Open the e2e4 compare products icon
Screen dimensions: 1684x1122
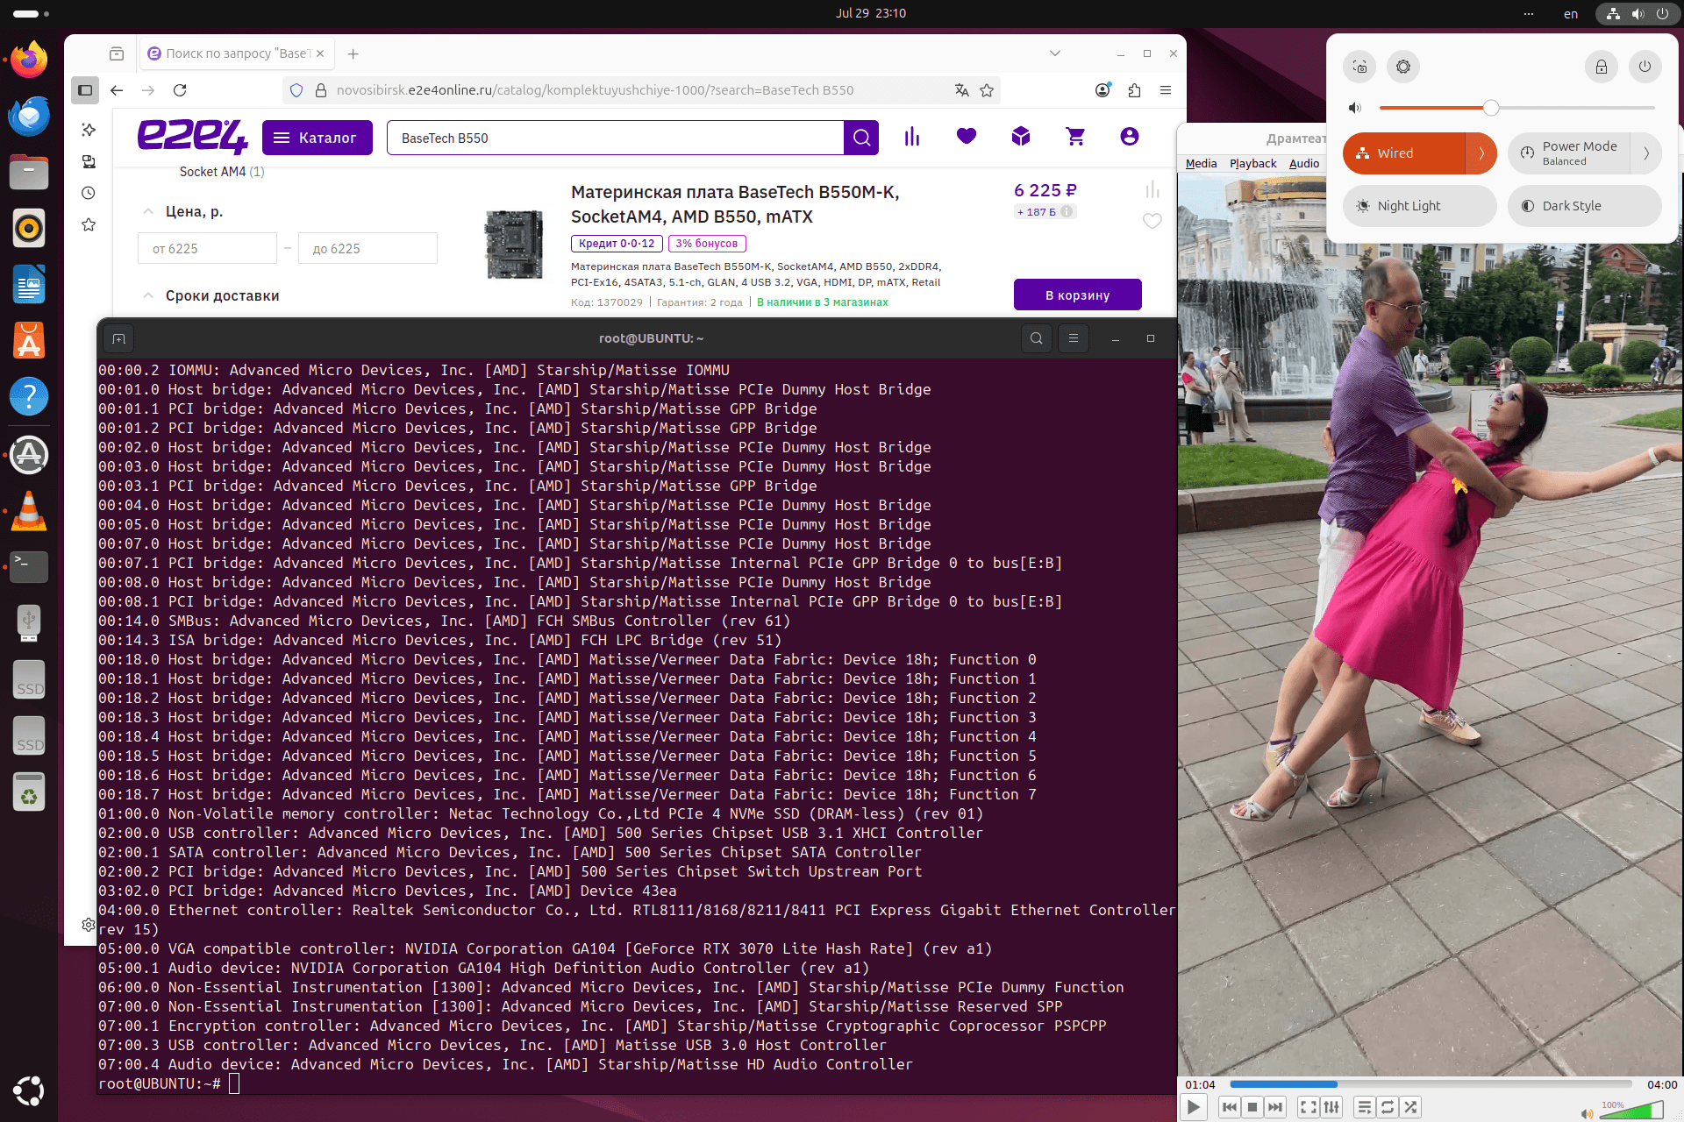tap(912, 137)
